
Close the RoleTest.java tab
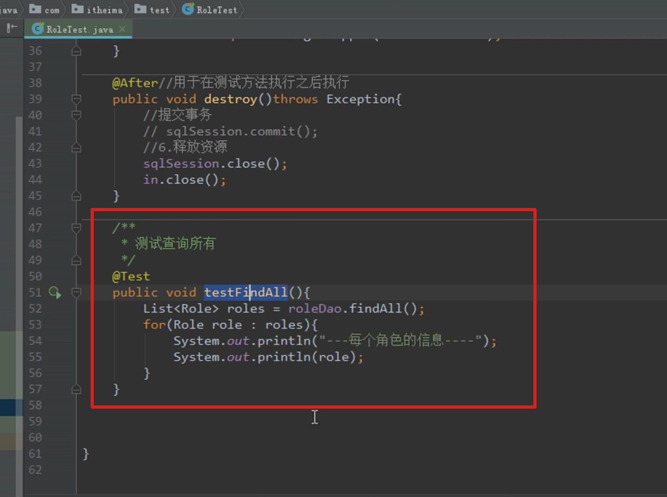coord(122,29)
